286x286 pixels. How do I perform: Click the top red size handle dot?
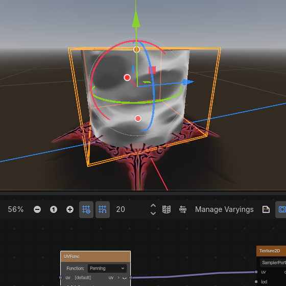point(136,50)
